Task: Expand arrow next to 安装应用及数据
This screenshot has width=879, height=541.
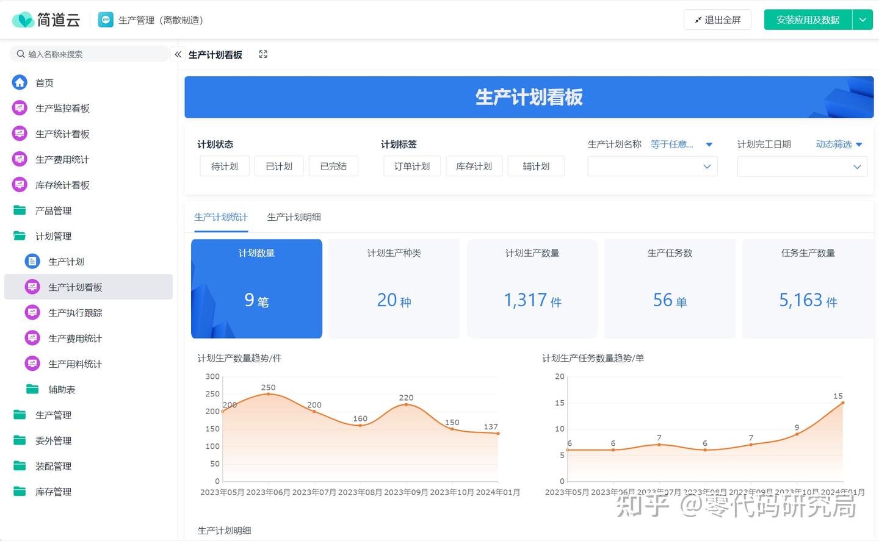Action: click(863, 20)
